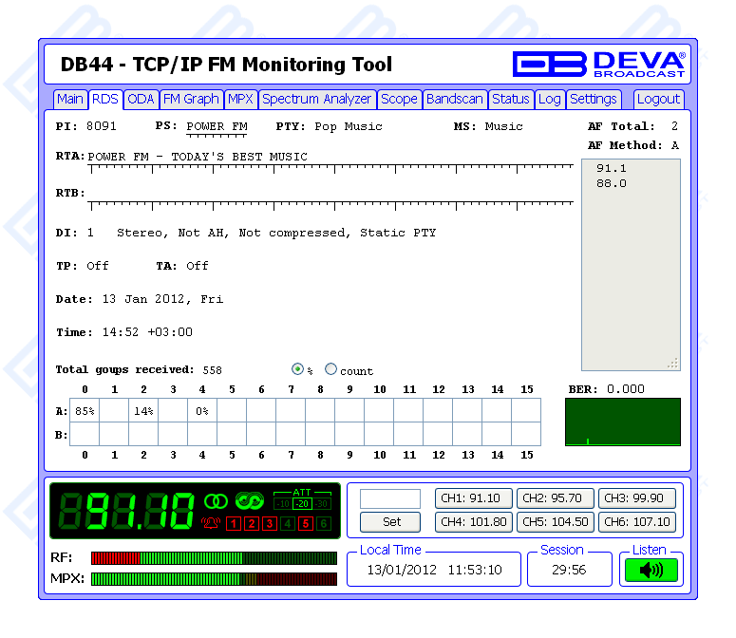The width and height of the screenshot is (736, 638).
Task: Click the Logout button
Action: pos(658,99)
